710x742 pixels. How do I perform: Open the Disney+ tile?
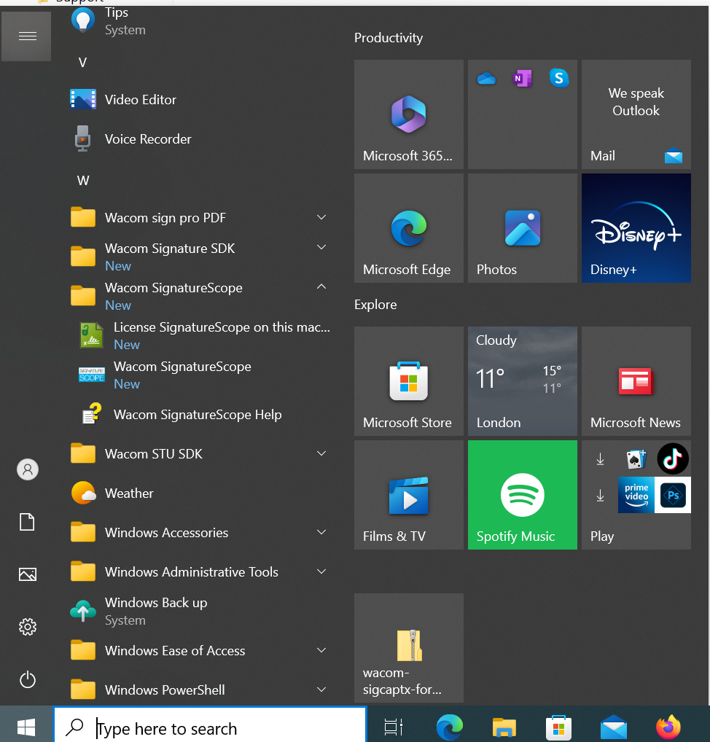pyautogui.click(x=636, y=228)
